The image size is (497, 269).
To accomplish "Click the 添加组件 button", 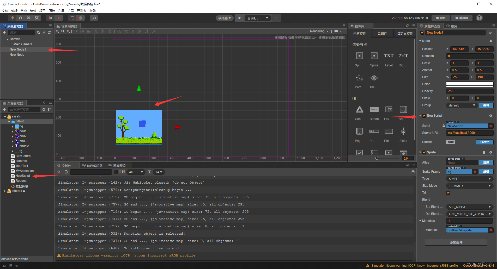I will point(456,242).
